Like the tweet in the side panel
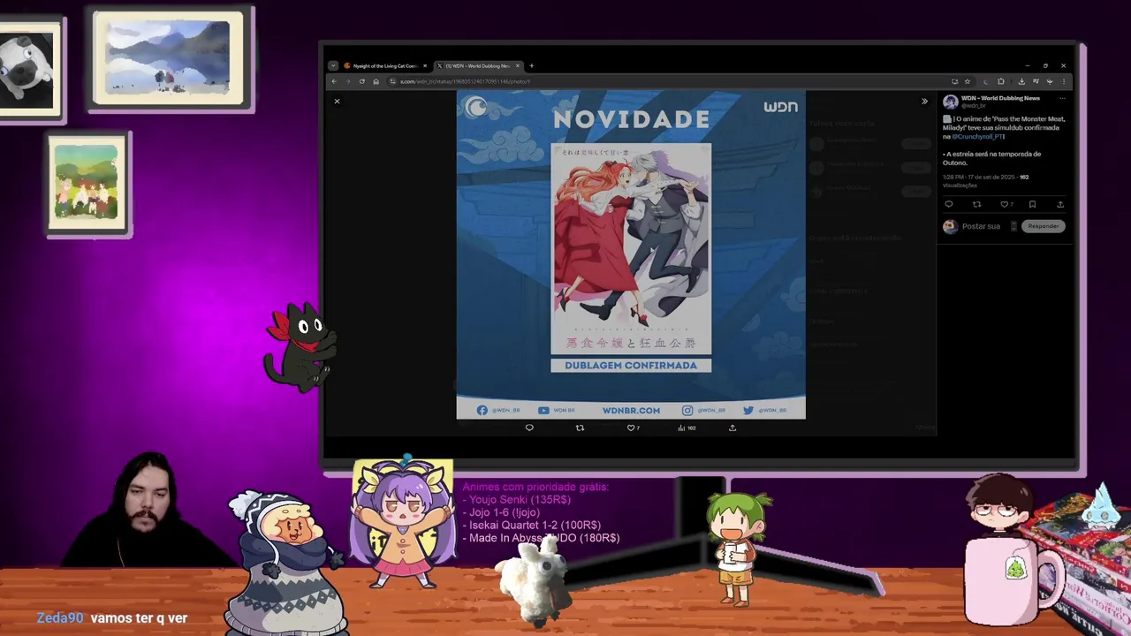Viewport: 1131px width, 636px height. pos(1006,204)
